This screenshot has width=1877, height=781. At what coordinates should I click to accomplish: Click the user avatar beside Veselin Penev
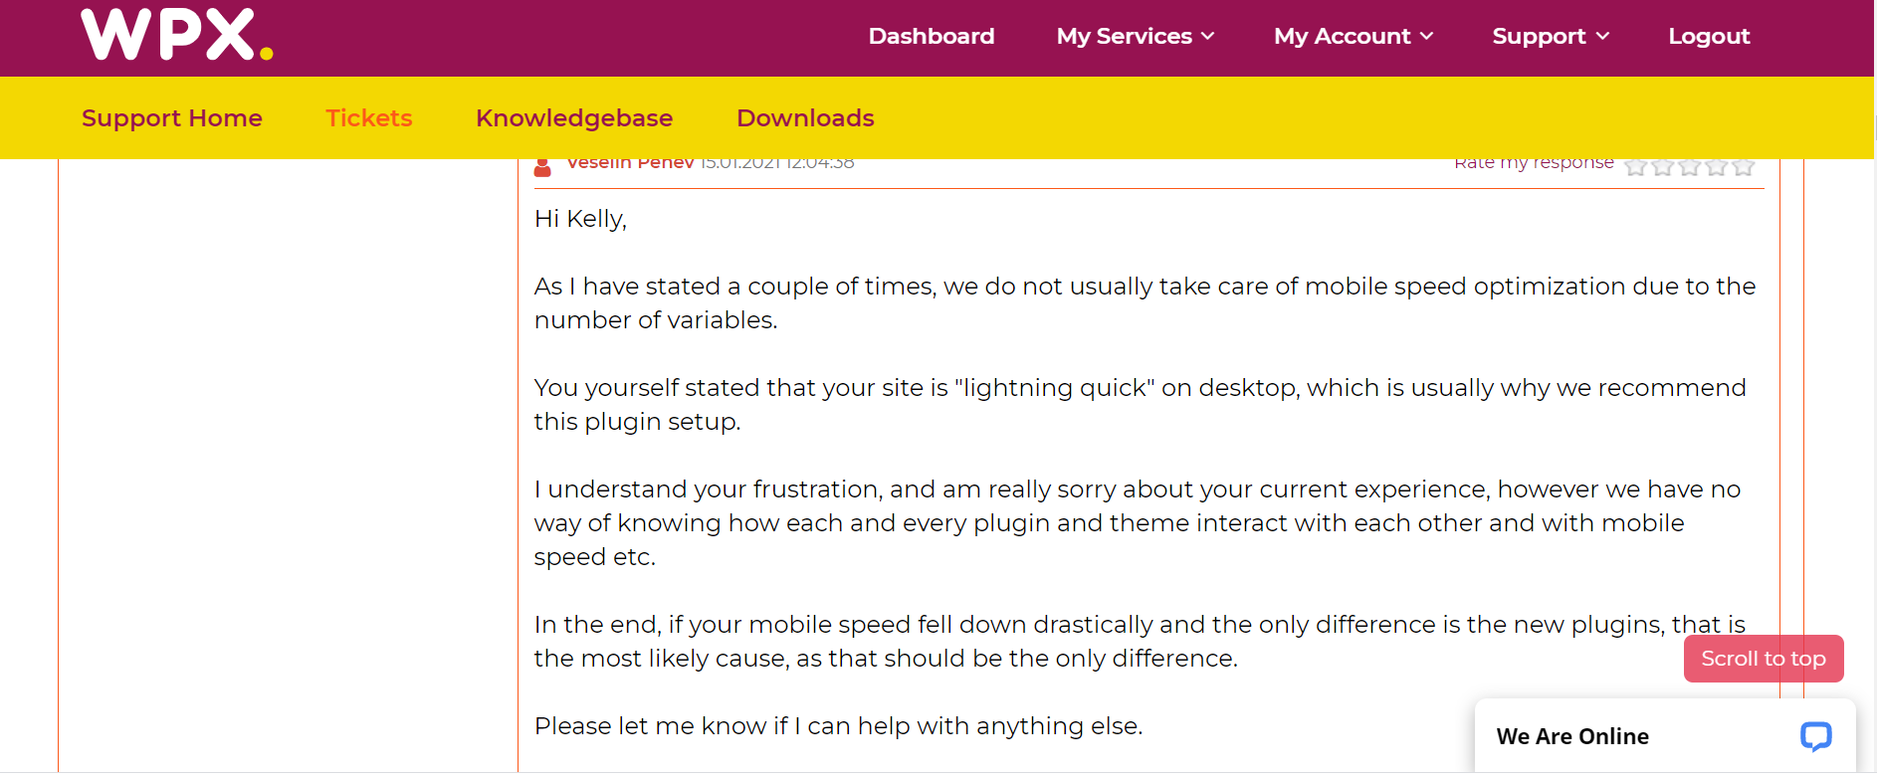click(x=542, y=166)
